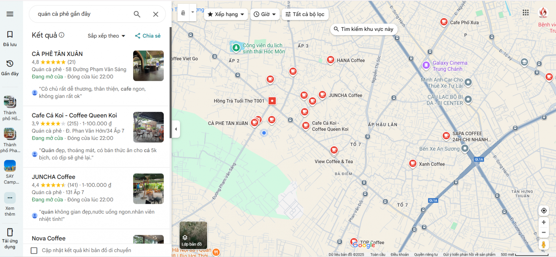View CÀ PHÊ TÂN XUÂN photo thumbnail
Image resolution: width=556 pixels, height=257 pixels.
[148, 66]
